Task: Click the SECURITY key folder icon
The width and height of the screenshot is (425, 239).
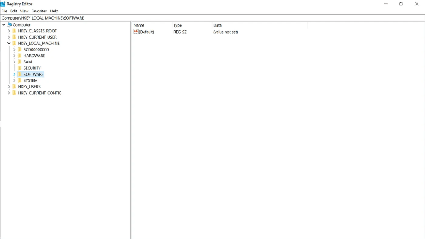Action: [x=20, y=68]
